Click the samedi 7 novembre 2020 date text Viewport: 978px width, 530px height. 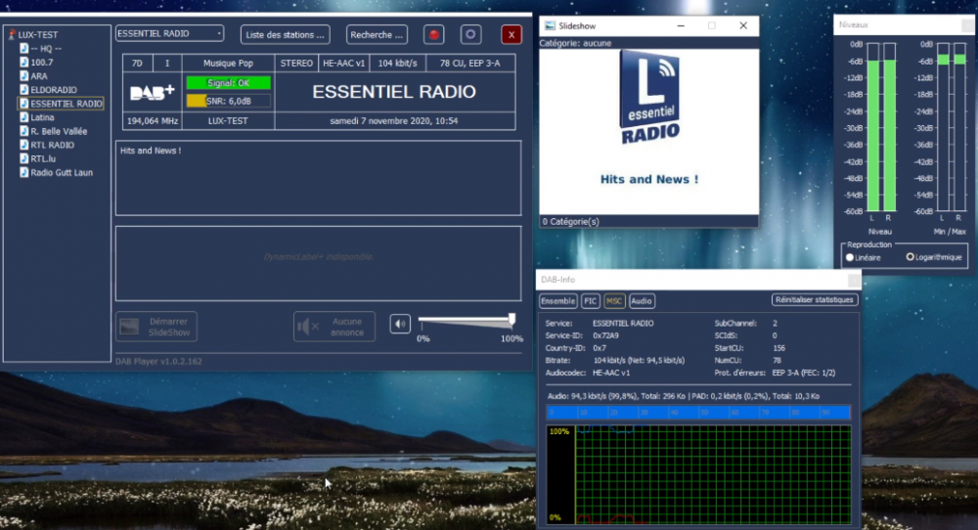394,121
